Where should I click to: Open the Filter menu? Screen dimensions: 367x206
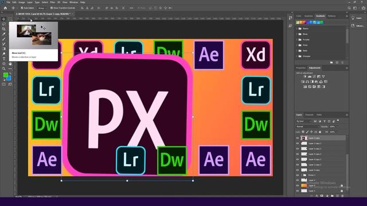pyautogui.click(x=52, y=2)
